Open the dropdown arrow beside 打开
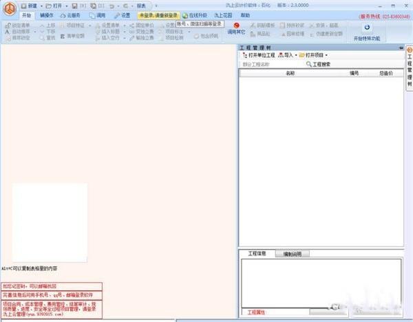 (x=67, y=6)
